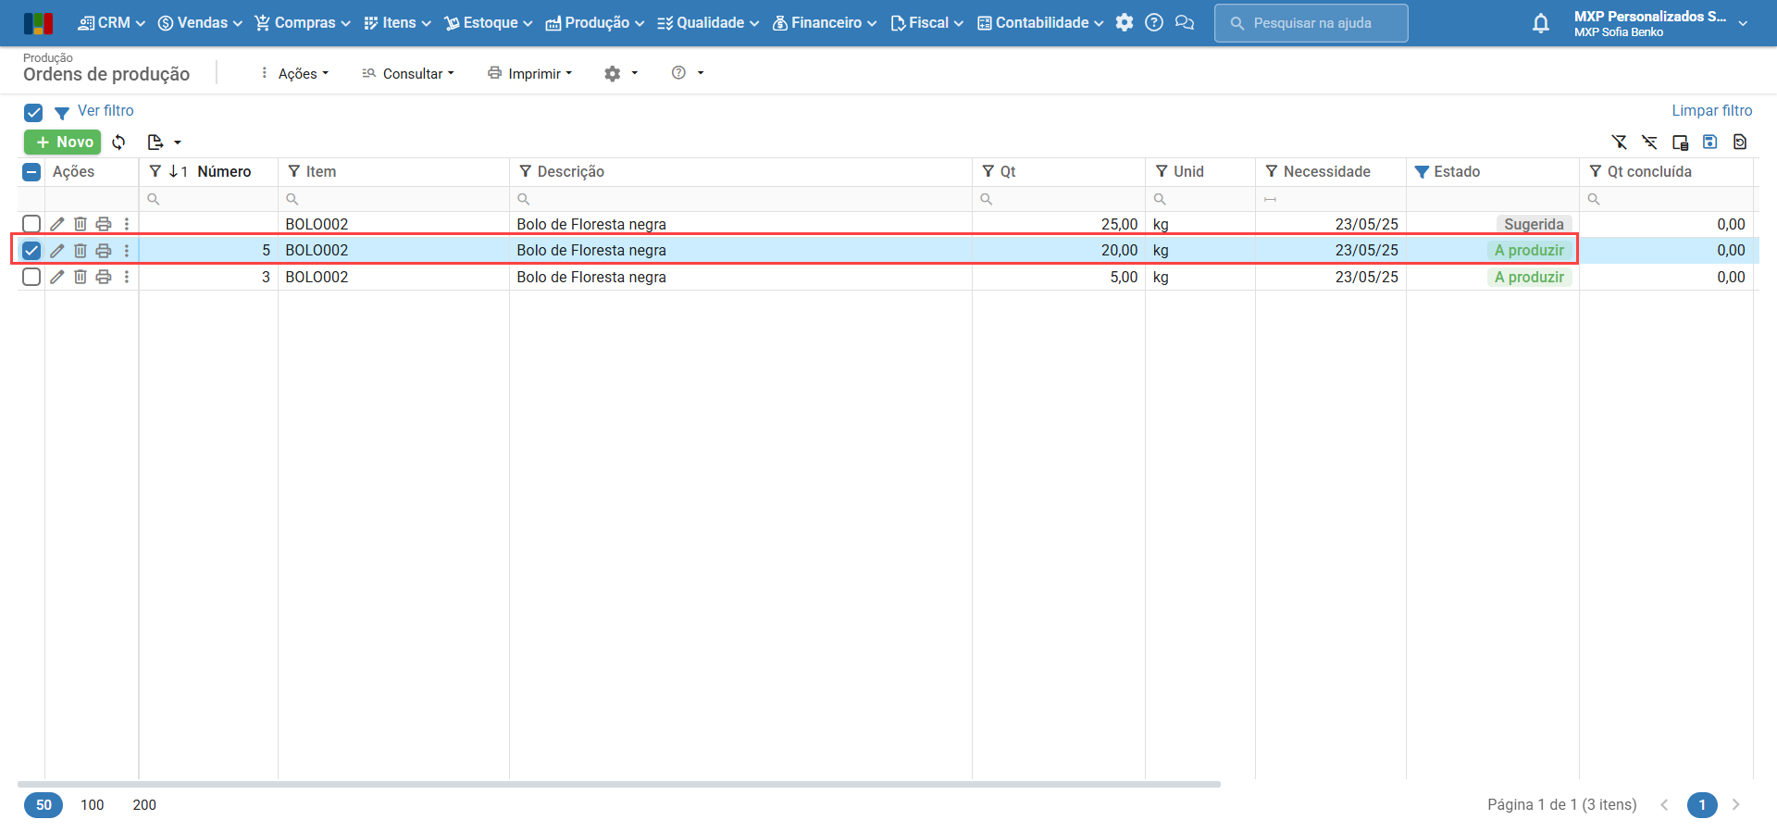Set page size to 100
Screen dimensions: 1777x832
[x=93, y=805]
